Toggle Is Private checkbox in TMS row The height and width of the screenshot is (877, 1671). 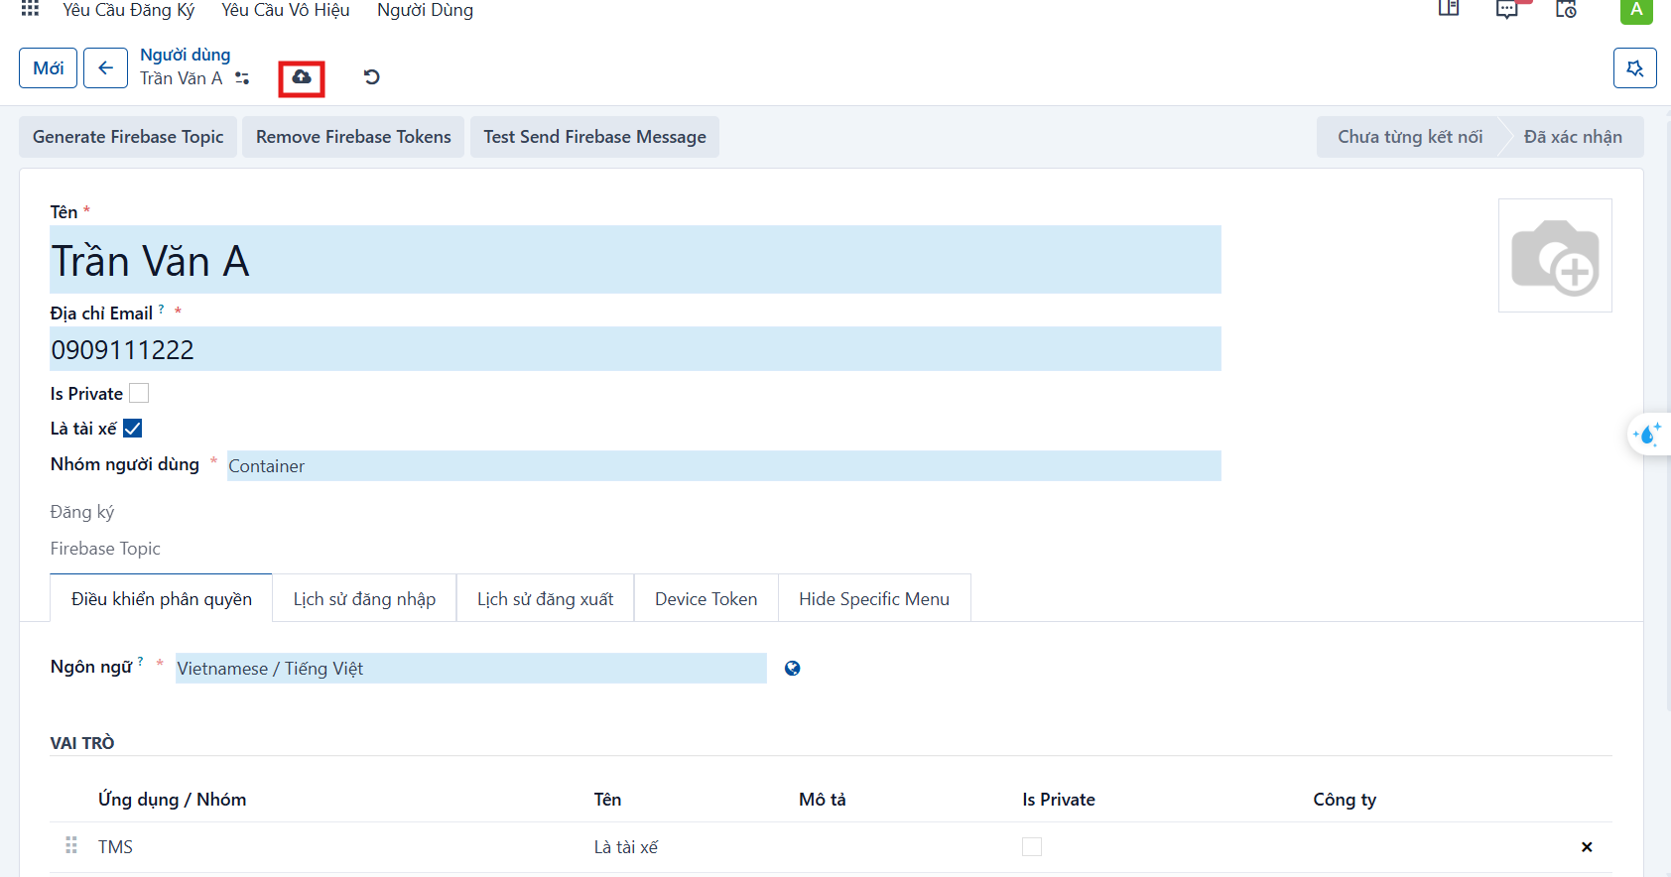1032,847
